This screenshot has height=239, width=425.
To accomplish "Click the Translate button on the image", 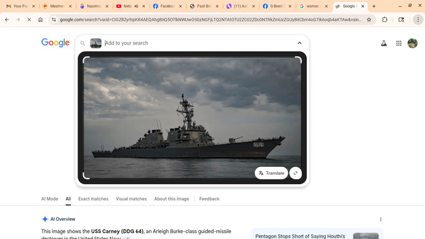I will pos(271,173).
